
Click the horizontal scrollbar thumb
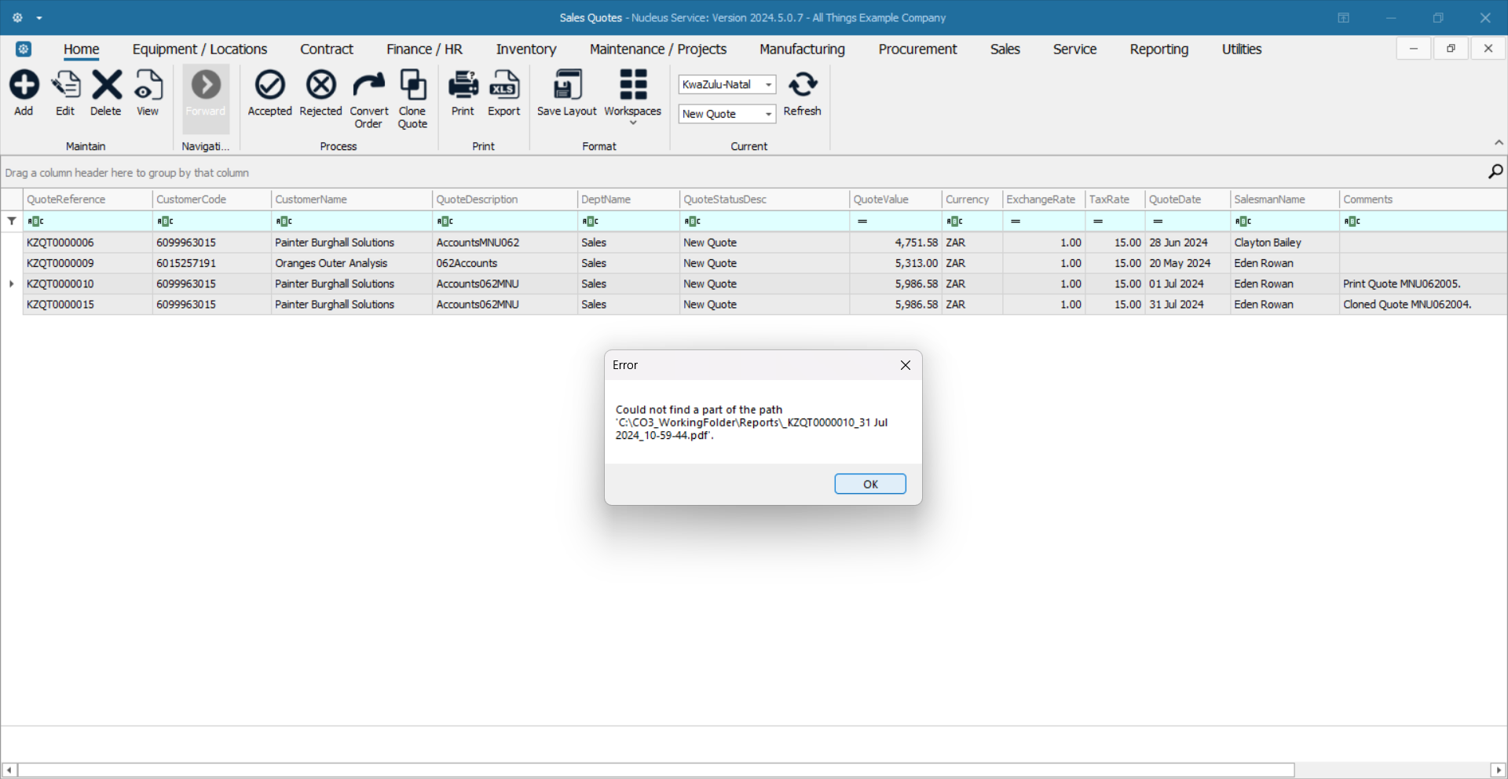pos(656,770)
